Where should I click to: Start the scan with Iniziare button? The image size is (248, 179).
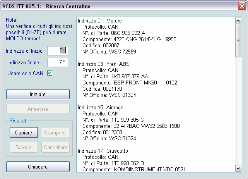pos(38,94)
